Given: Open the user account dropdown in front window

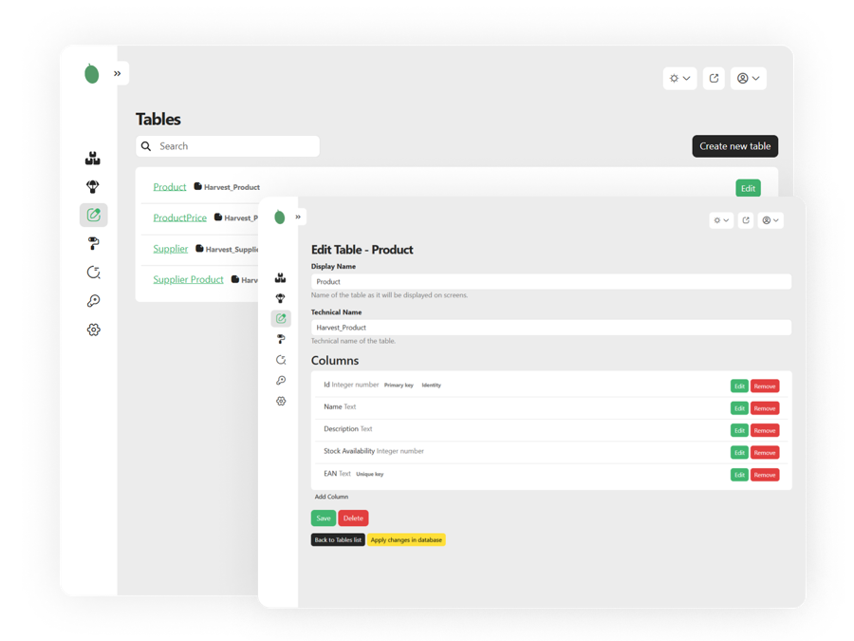Looking at the screenshot, I should pyautogui.click(x=770, y=220).
